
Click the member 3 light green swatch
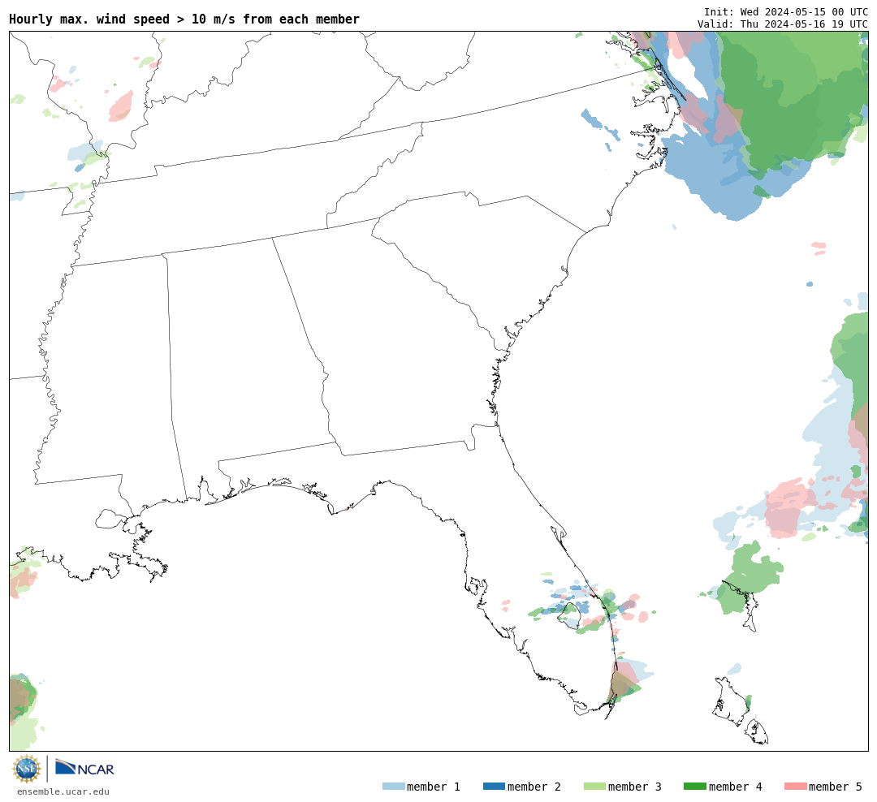click(594, 787)
